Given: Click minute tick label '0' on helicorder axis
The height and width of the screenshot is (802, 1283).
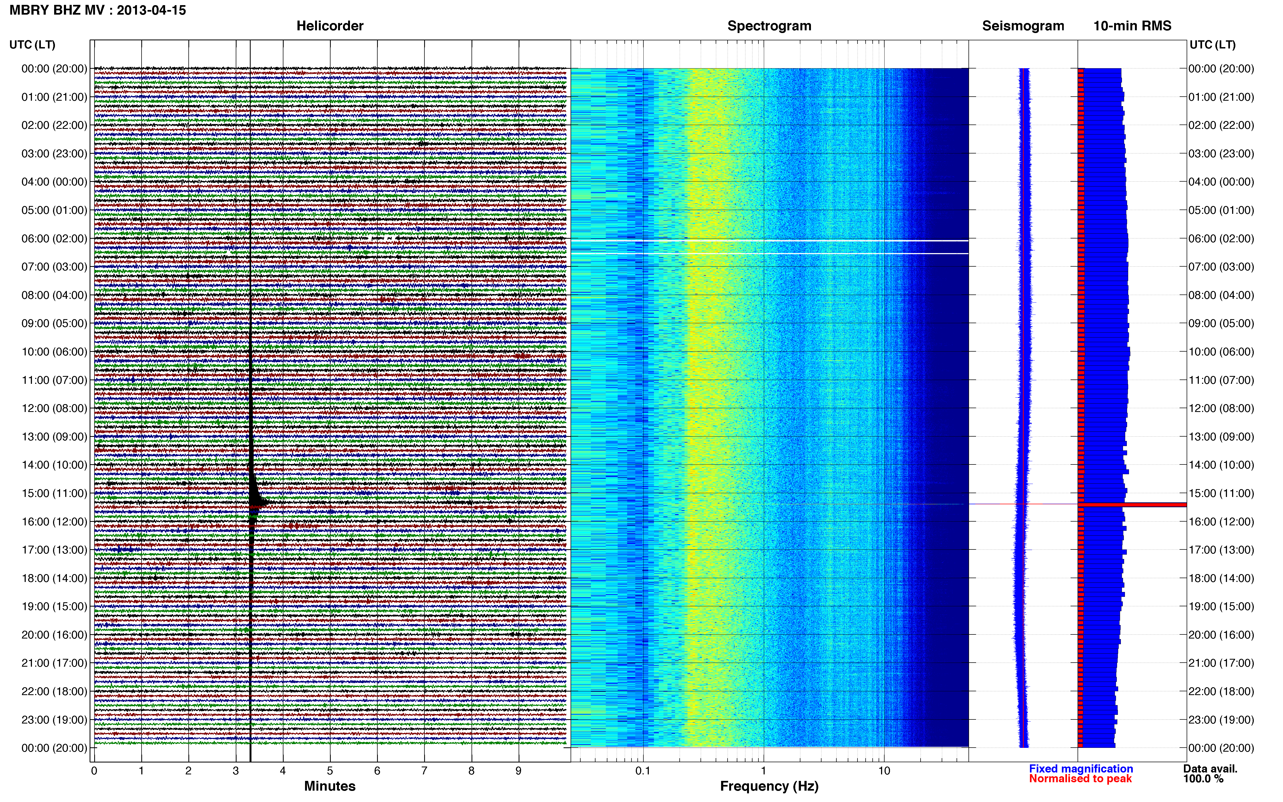Looking at the screenshot, I should click(x=94, y=771).
